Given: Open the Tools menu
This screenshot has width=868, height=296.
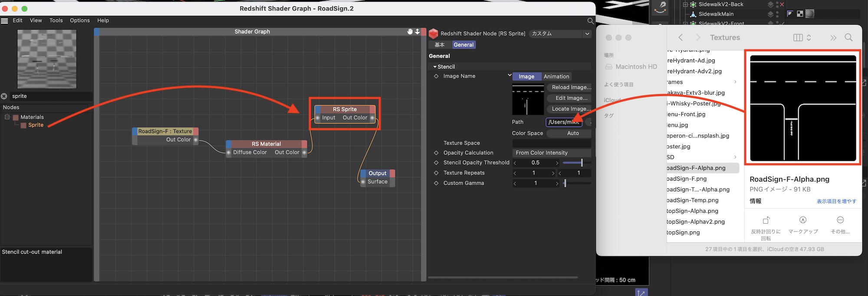Looking at the screenshot, I should tap(56, 20).
